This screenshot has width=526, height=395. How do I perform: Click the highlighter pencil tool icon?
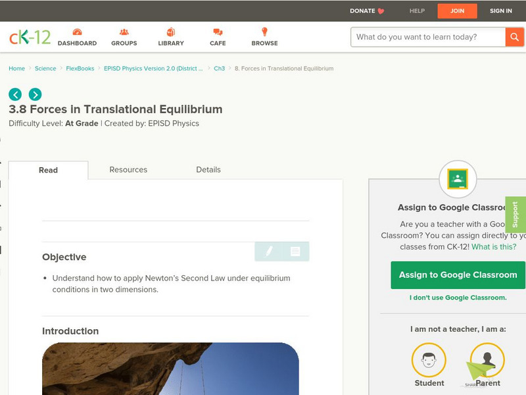coord(269,251)
